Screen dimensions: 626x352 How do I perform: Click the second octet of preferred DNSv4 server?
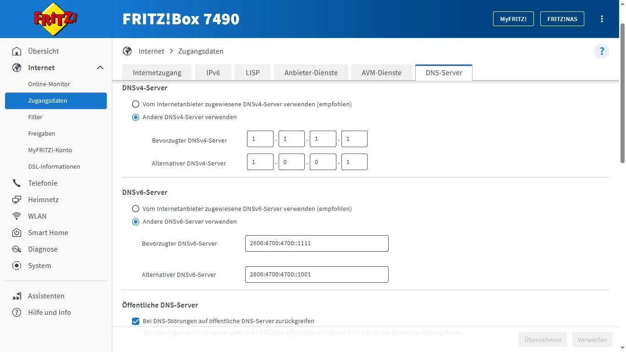pyautogui.click(x=291, y=139)
